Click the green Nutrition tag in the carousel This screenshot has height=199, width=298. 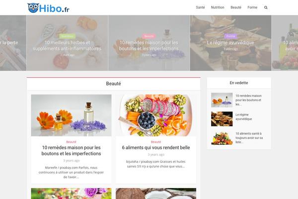pos(67,36)
